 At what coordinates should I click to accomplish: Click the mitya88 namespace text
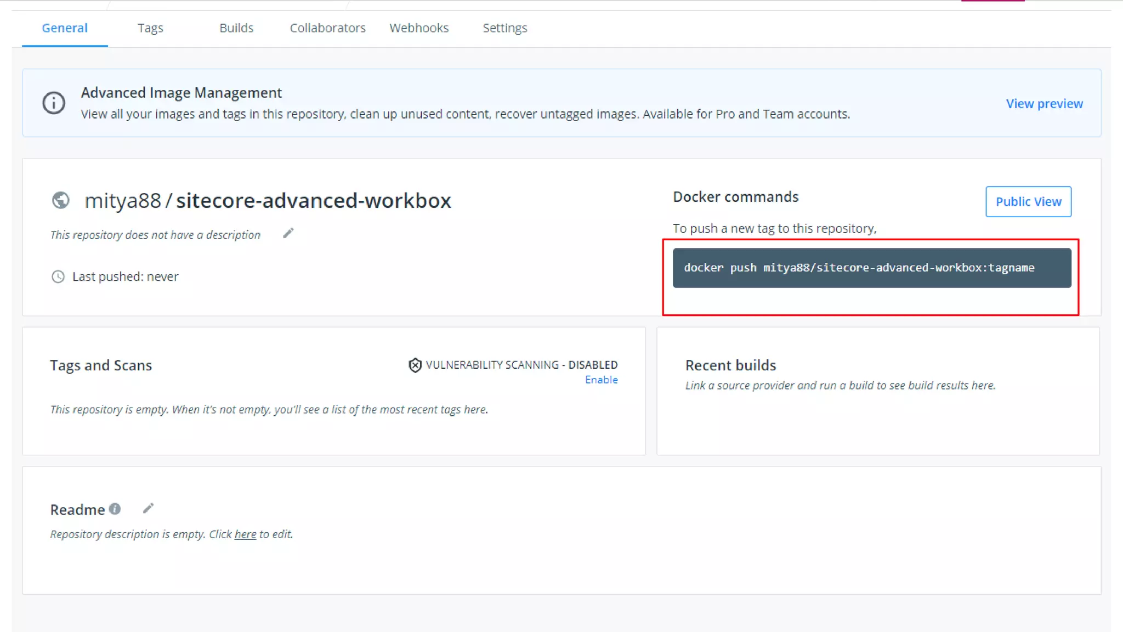pos(123,201)
